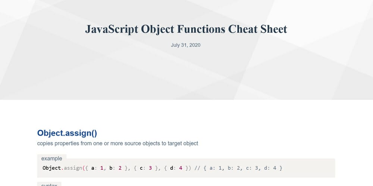
Task: Click the double-slash comment marker in code
Action: [x=197, y=168]
